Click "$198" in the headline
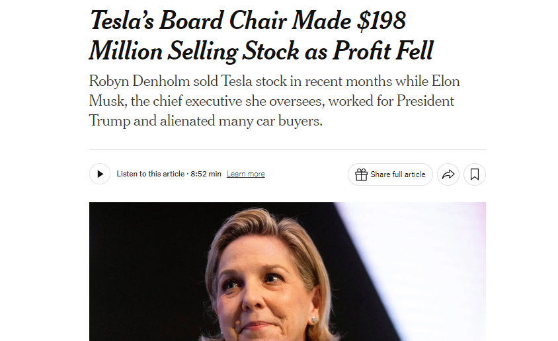 [380, 21]
